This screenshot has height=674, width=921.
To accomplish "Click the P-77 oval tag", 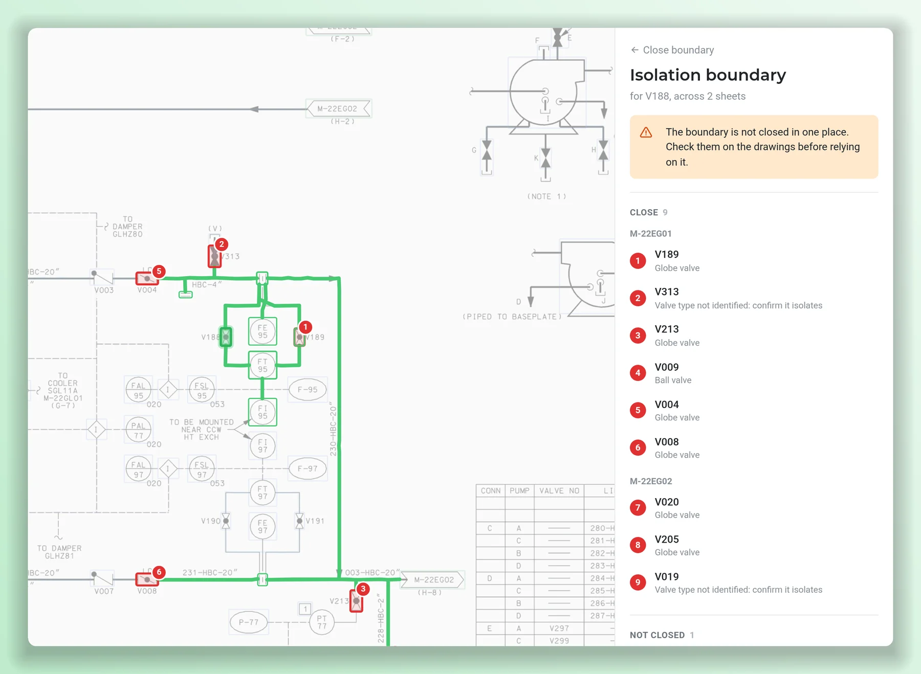I will [249, 622].
